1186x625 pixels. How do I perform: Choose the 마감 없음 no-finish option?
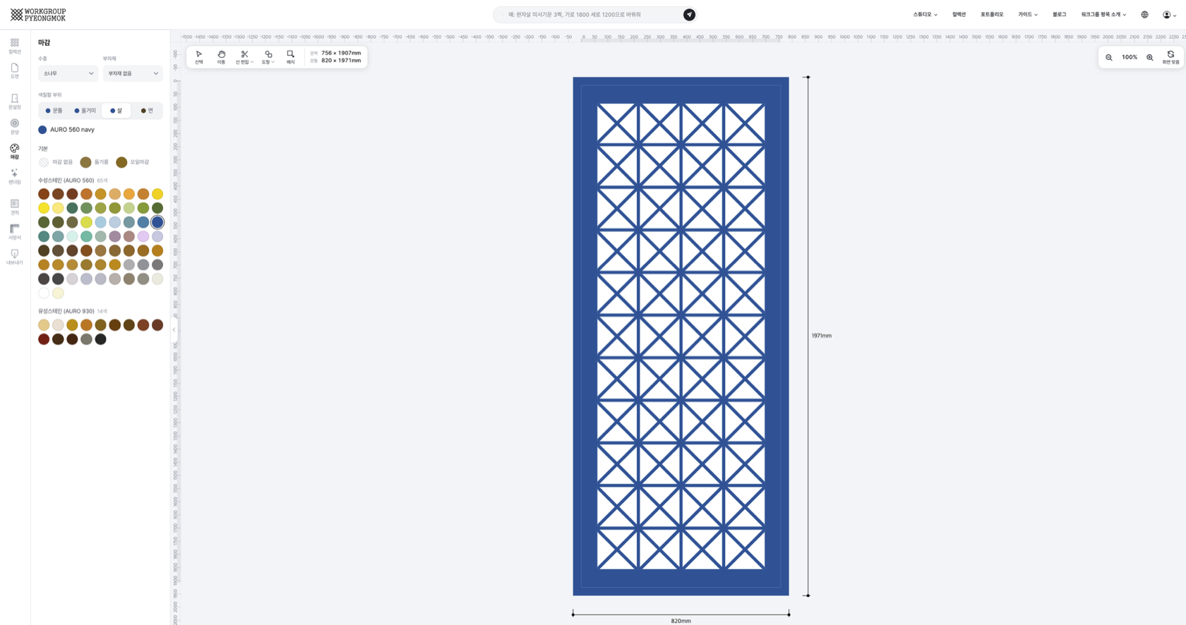(56, 162)
